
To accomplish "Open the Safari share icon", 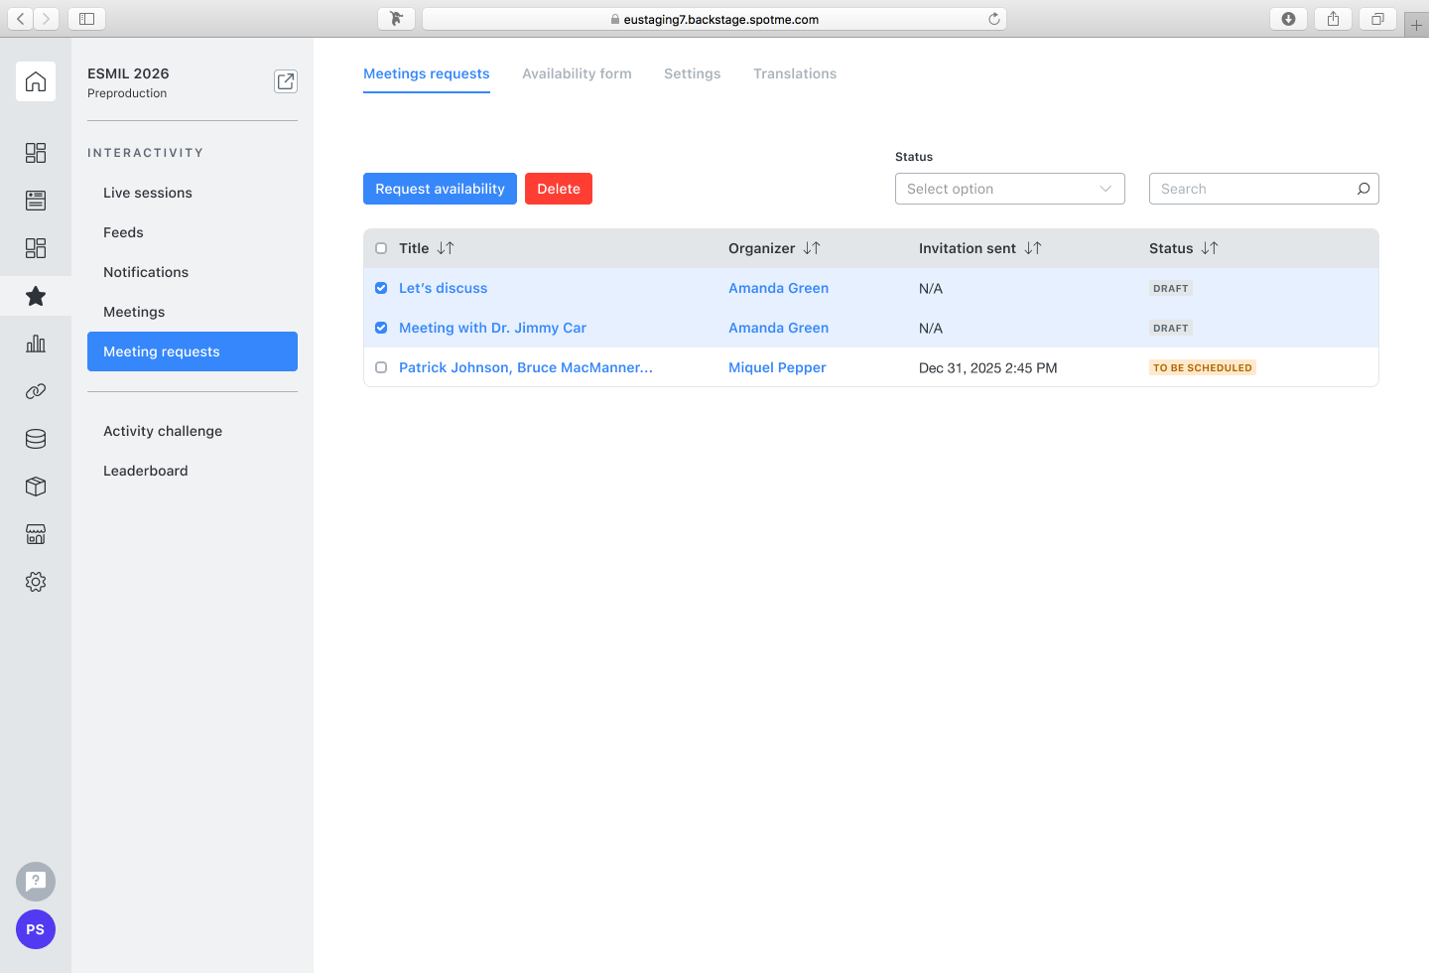I will coord(1333,19).
